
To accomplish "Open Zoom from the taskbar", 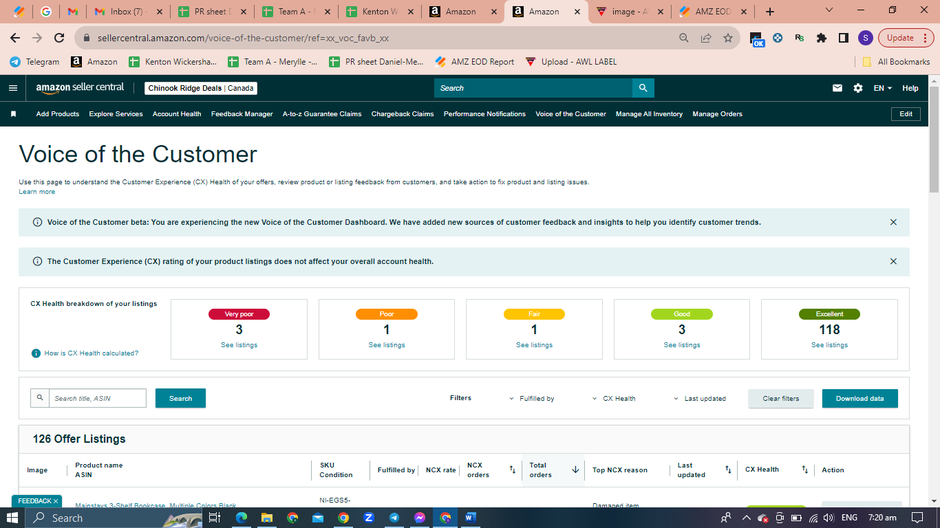I will pyautogui.click(x=368, y=518).
